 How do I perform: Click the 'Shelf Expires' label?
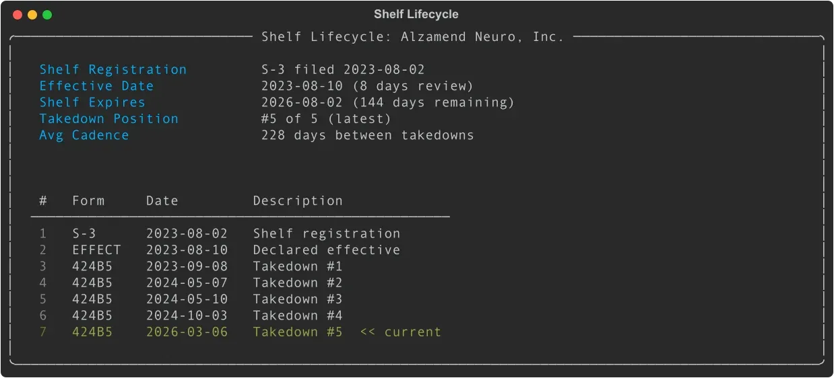(x=92, y=102)
